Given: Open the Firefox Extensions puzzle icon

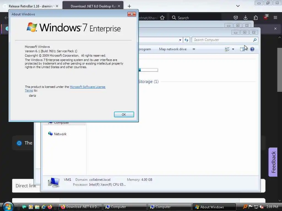Looking at the screenshot, I should coord(256,18).
